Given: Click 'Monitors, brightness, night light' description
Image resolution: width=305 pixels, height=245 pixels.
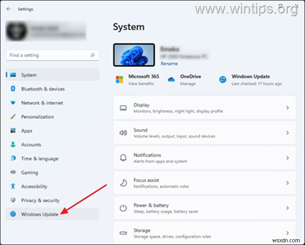Looking at the screenshot, I should pyautogui.click(x=178, y=111).
